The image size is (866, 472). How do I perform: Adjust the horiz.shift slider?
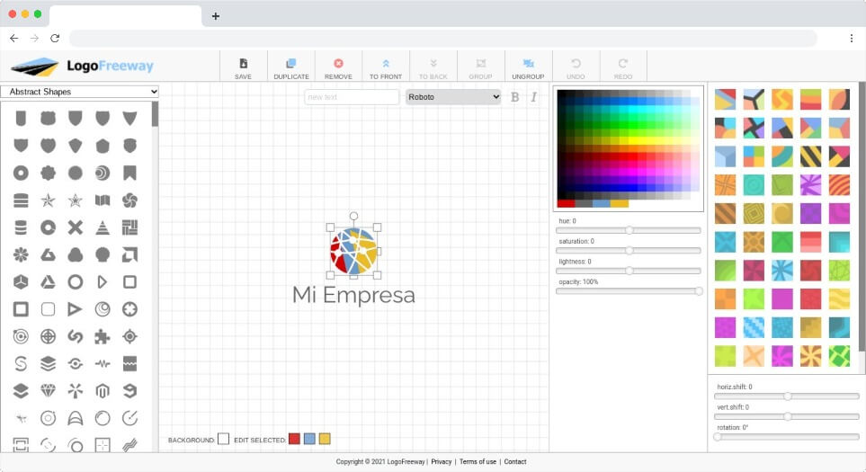(787, 396)
